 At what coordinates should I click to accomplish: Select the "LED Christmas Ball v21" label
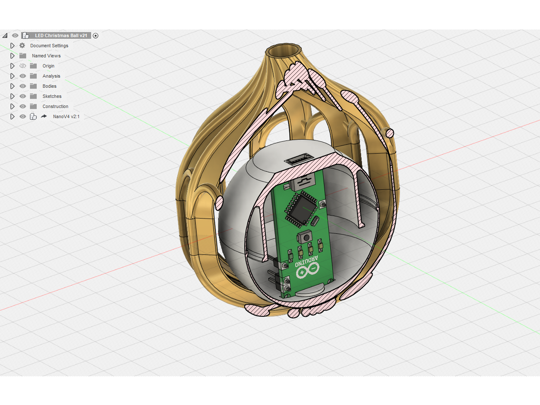pos(61,35)
